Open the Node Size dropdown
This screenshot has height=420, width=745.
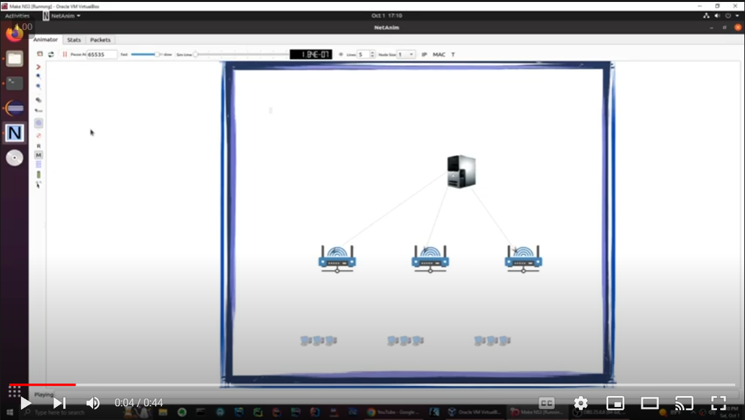[x=406, y=55]
